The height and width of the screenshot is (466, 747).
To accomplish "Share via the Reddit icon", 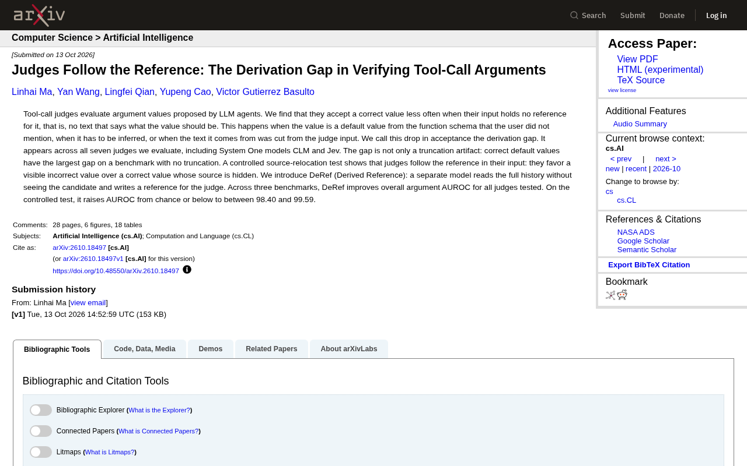I will pos(622,295).
